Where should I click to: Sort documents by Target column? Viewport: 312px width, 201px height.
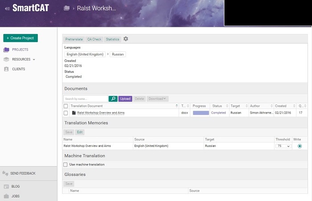point(239,106)
